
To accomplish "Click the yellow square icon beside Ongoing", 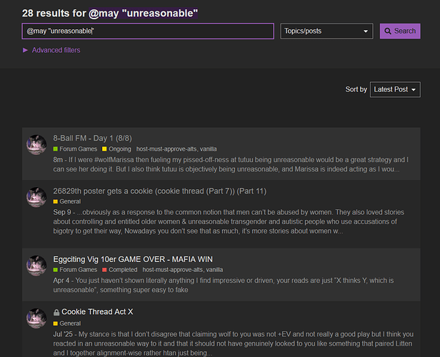I will (104, 149).
